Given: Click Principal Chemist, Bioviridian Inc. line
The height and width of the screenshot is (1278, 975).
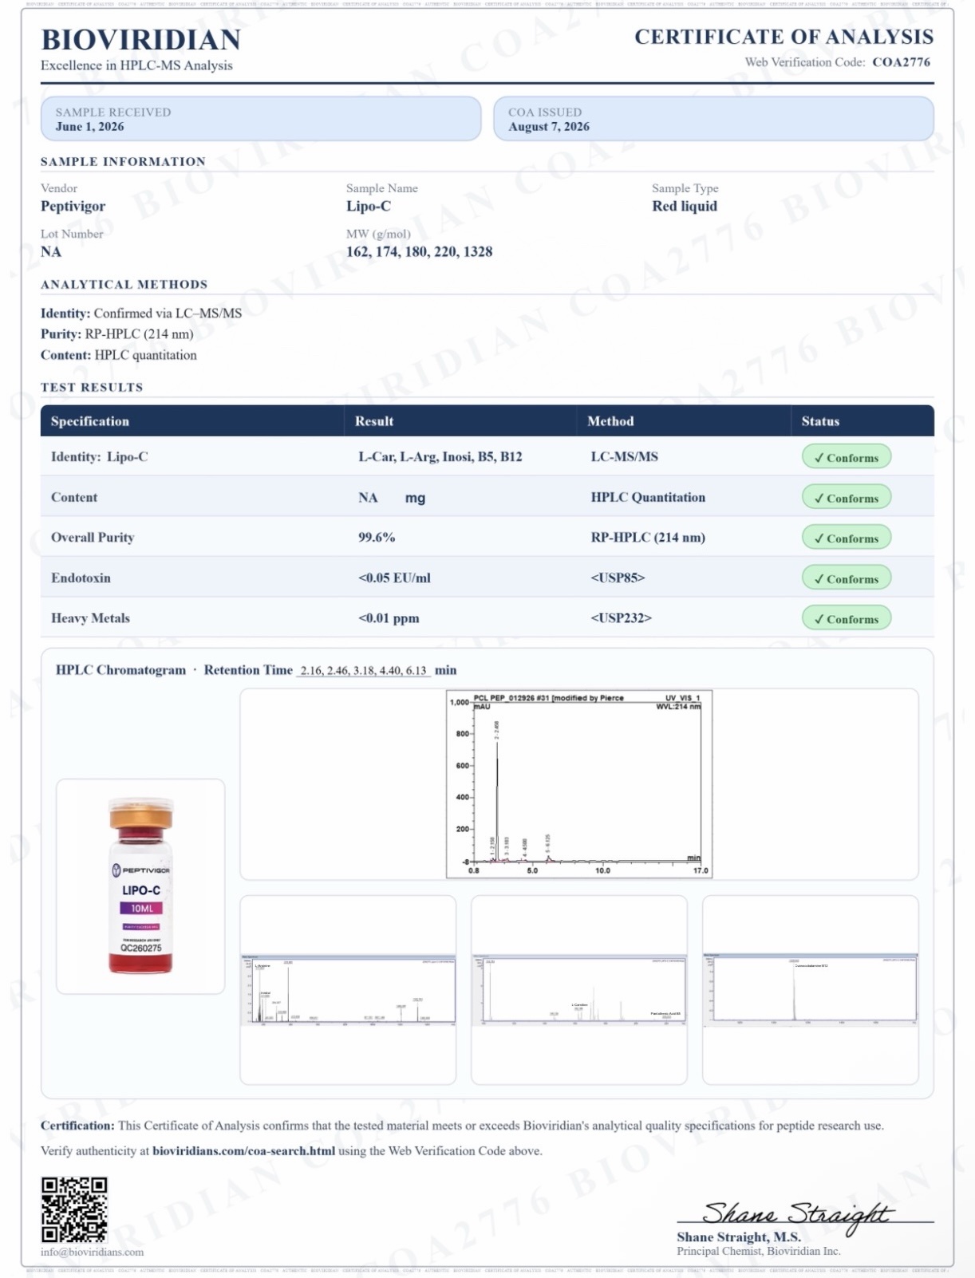Looking at the screenshot, I should [x=759, y=1251].
